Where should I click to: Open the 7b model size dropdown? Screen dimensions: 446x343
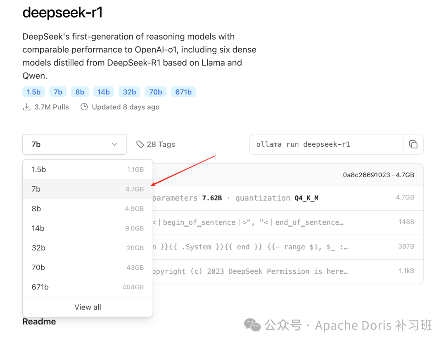pyautogui.click(x=74, y=144)
